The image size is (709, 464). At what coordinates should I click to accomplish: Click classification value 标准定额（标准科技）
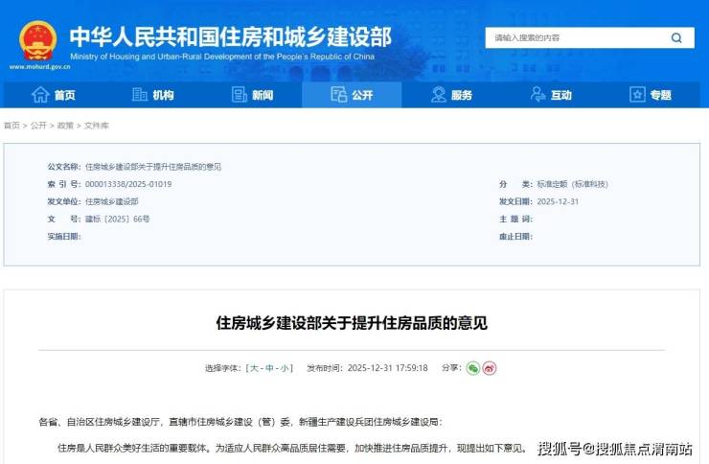pyautogui.click(x=572, y=184)
